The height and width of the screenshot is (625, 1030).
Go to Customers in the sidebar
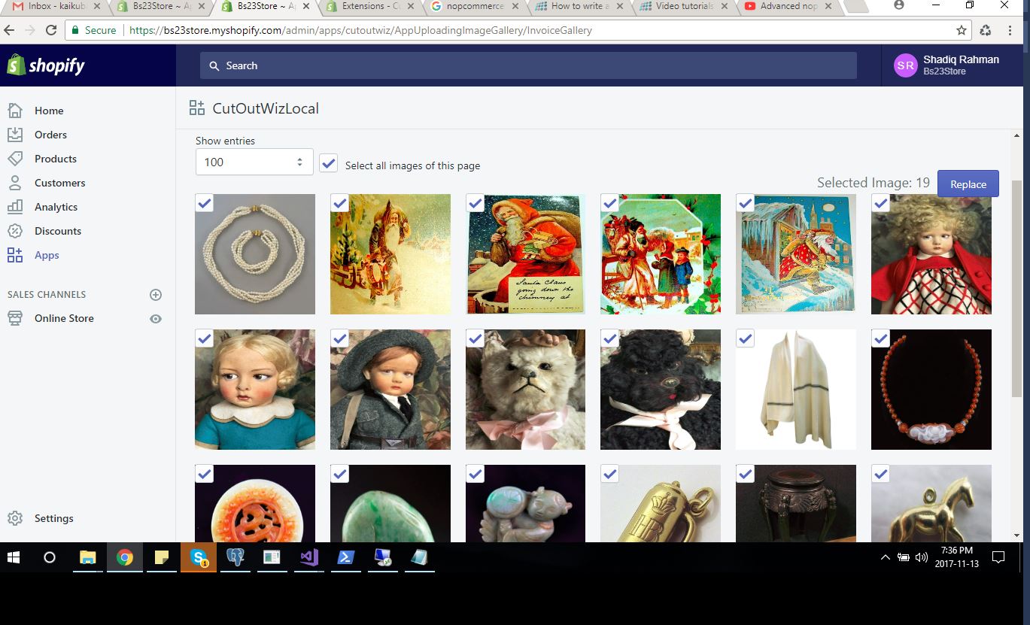click(x=59, y=183)
